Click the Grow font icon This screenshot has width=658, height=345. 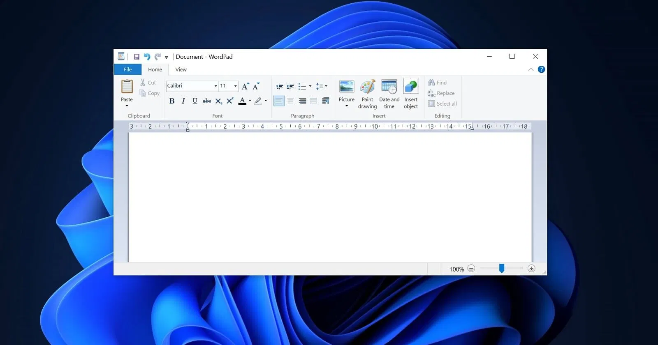pos(245,86)
